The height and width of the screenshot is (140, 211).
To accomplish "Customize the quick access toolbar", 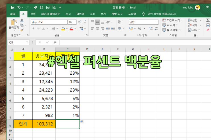I will pos(60,8).
